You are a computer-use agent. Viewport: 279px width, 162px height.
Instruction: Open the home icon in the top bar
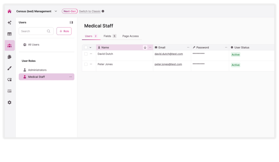point(9,11)
